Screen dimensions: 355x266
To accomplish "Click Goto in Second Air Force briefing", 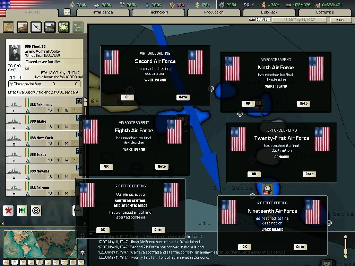I will tap(183, 97).
